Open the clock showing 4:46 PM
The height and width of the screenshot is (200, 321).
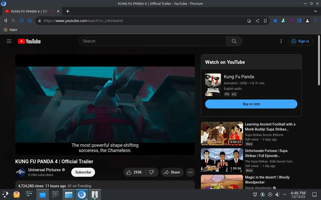pos(298,194)
